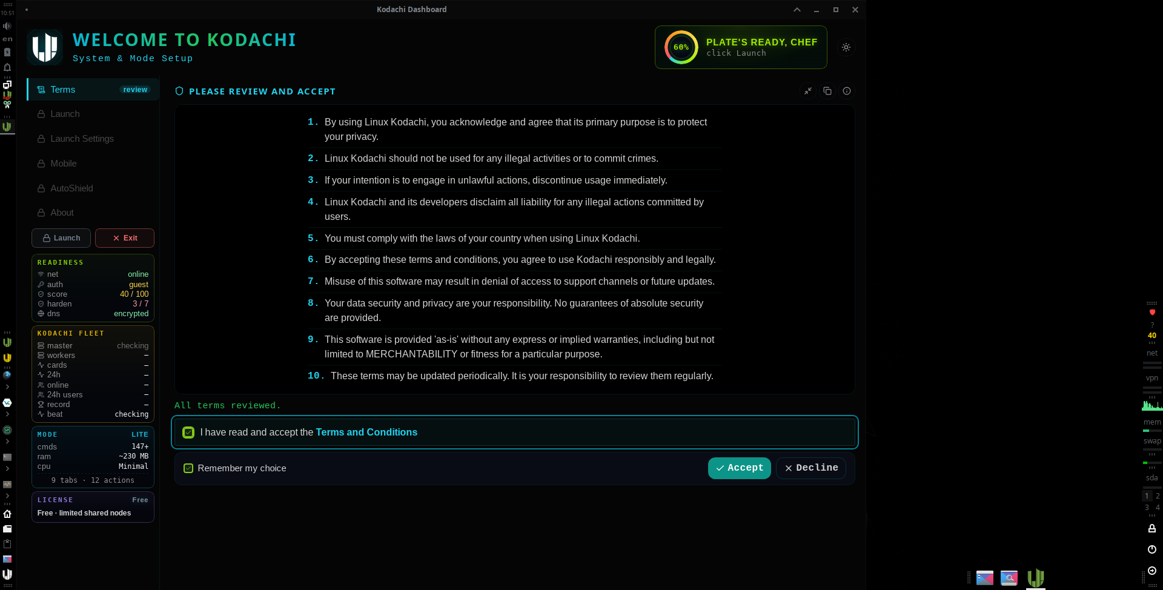Click the red shield status icon in right panel
Screen dimensions: 1163x590
click(x=1152, y=313)
